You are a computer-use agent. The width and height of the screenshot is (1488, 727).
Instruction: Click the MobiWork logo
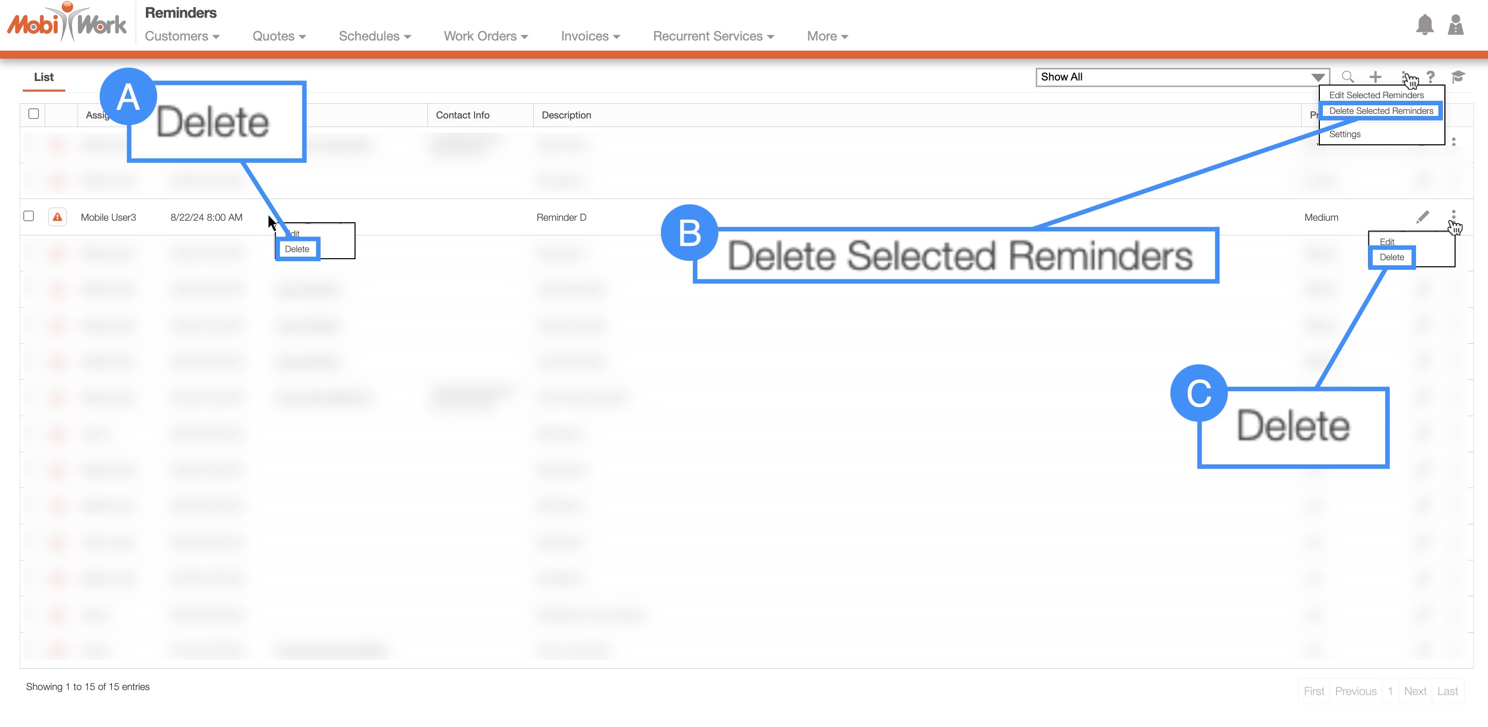point(67,23)
